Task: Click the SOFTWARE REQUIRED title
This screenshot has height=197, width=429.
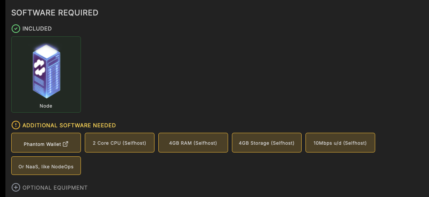Action: (x=55, y=13)
